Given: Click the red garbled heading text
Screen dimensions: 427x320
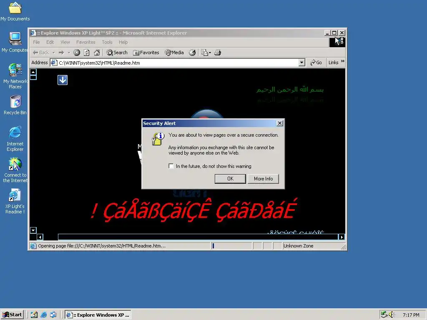Looking at the screenshot, I should [193, 210].
